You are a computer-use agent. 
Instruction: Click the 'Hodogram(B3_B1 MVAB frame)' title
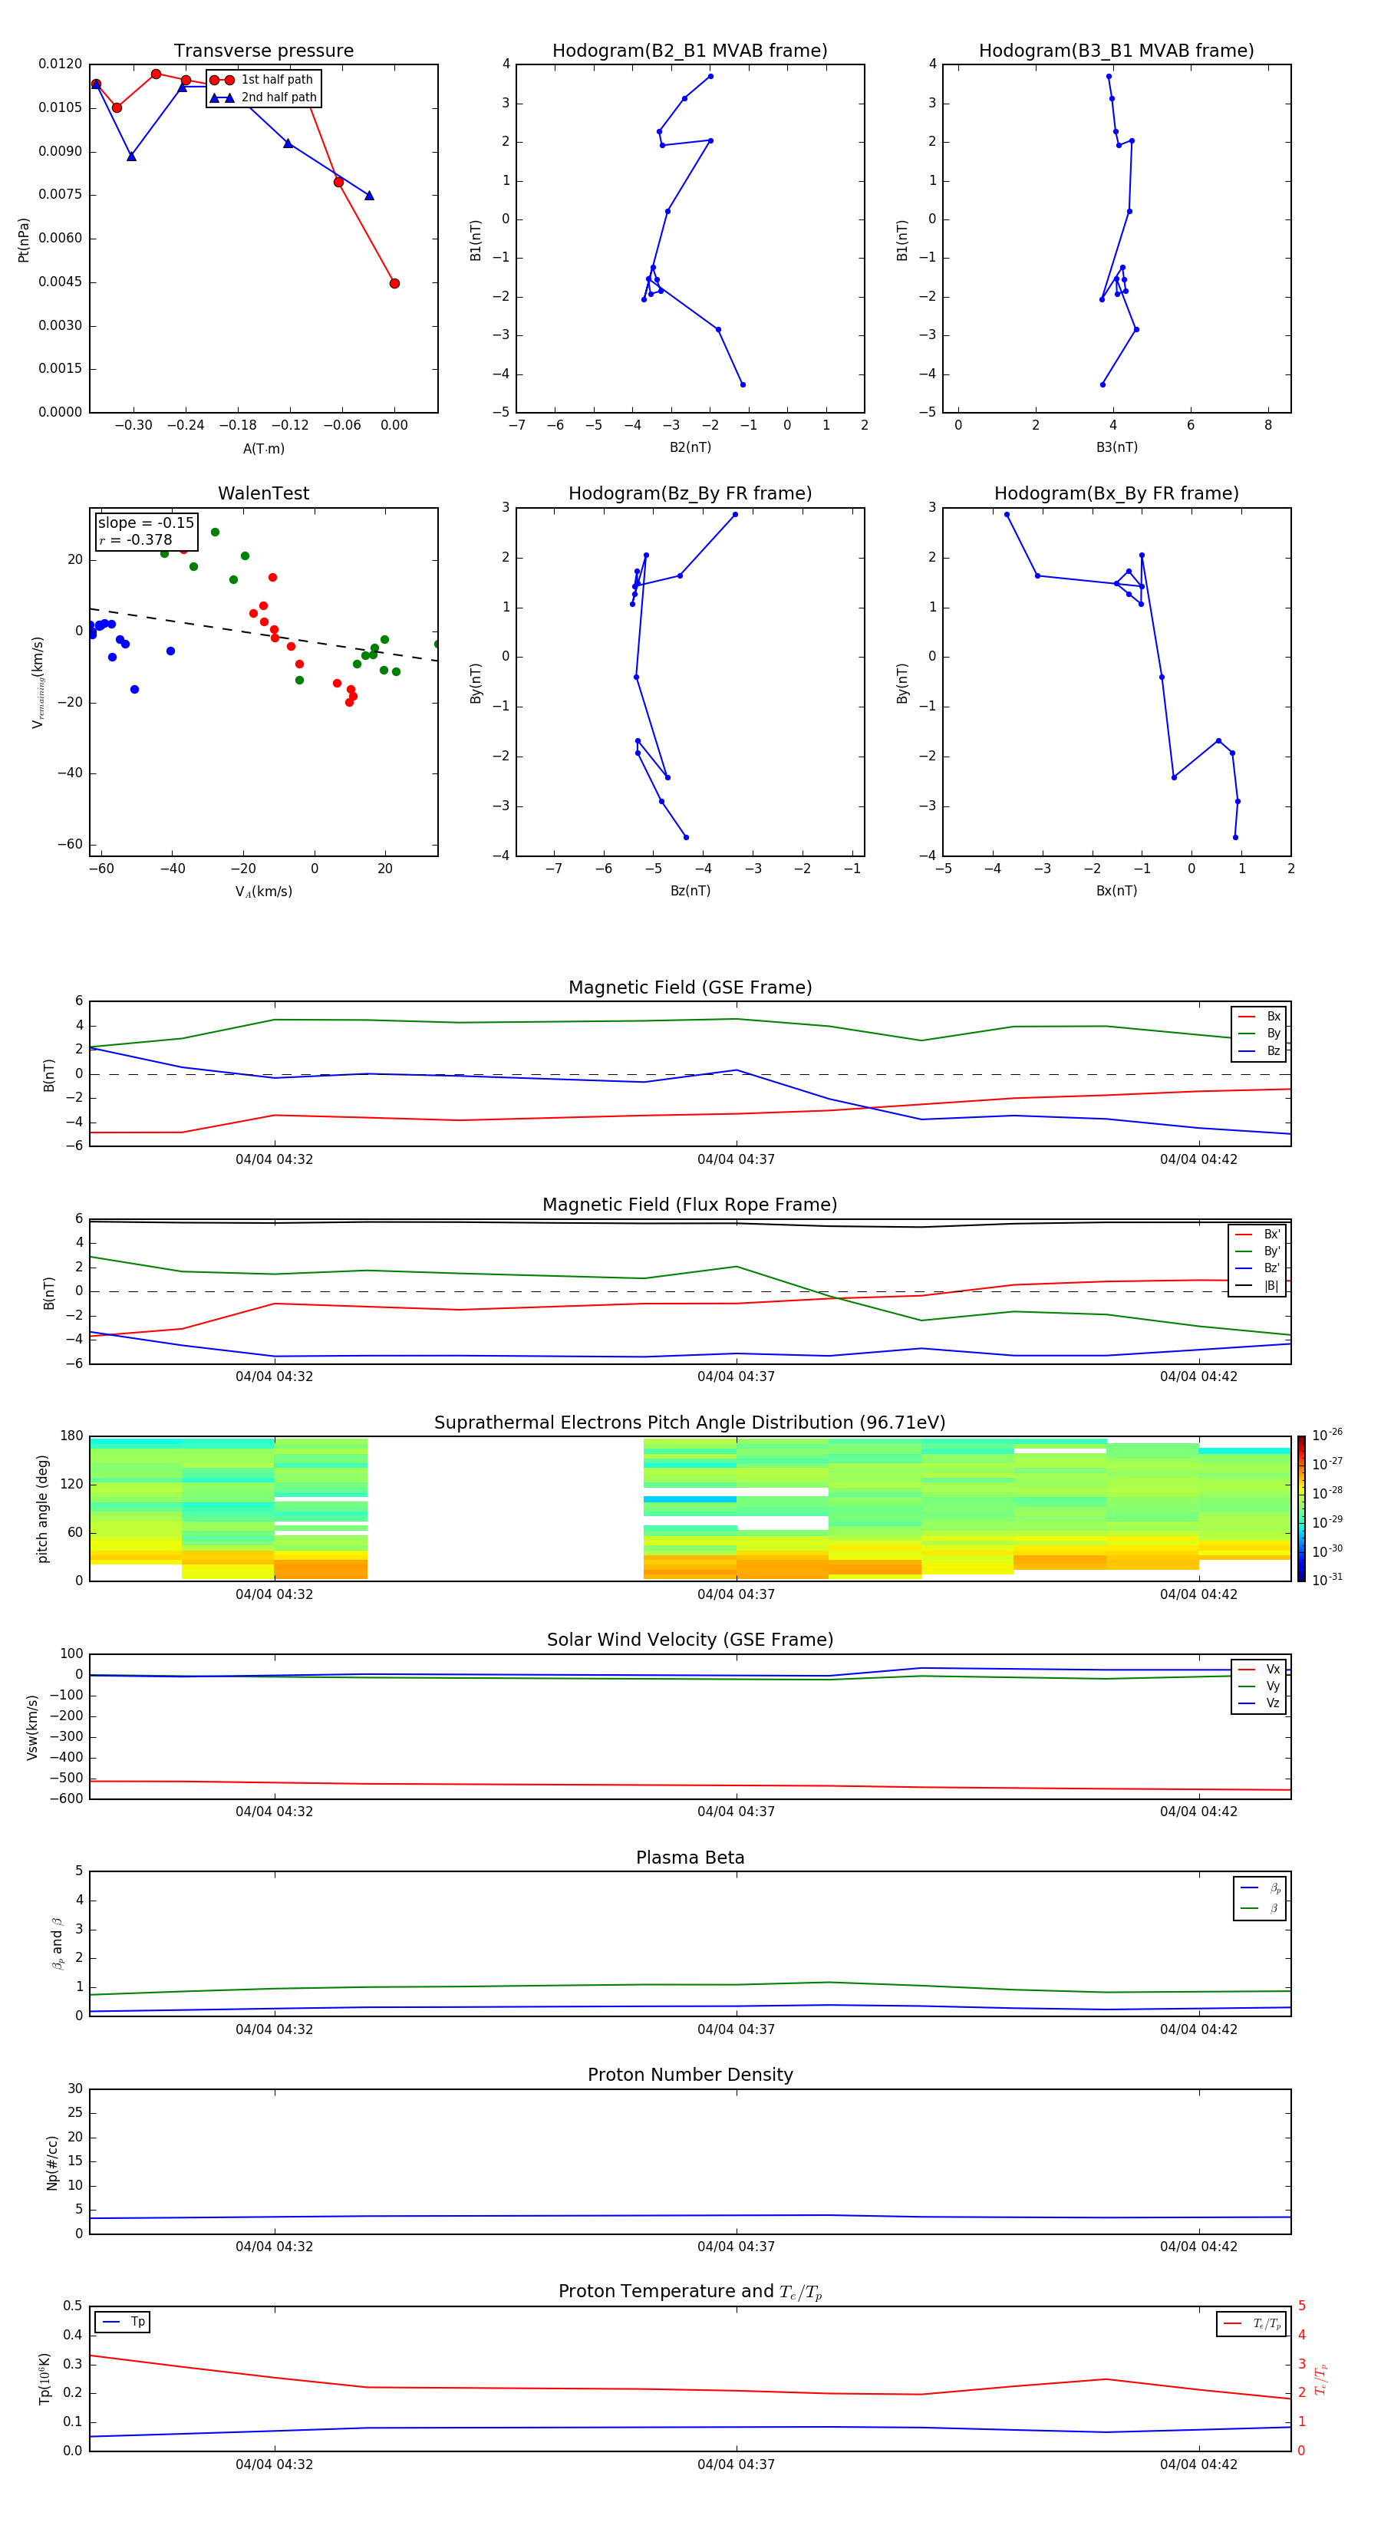pyautogui.click(x=1116, y=50)
